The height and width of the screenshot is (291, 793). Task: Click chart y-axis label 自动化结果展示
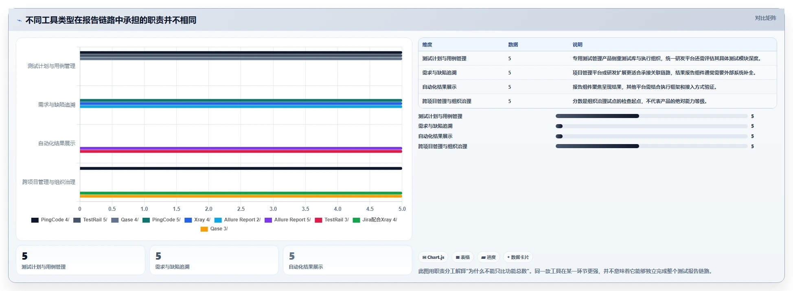pos(57,143)
